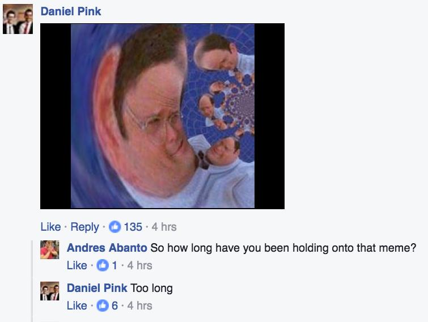Viewport: 428px width, 322px height.
Task: Click the "4 hrs" timestamp under "Too long"
Action: coord(139,306)
